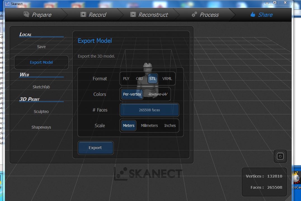Minimize the Skanect window
Image resolution: width=301 pixels, height=201 pixels.
267,3
